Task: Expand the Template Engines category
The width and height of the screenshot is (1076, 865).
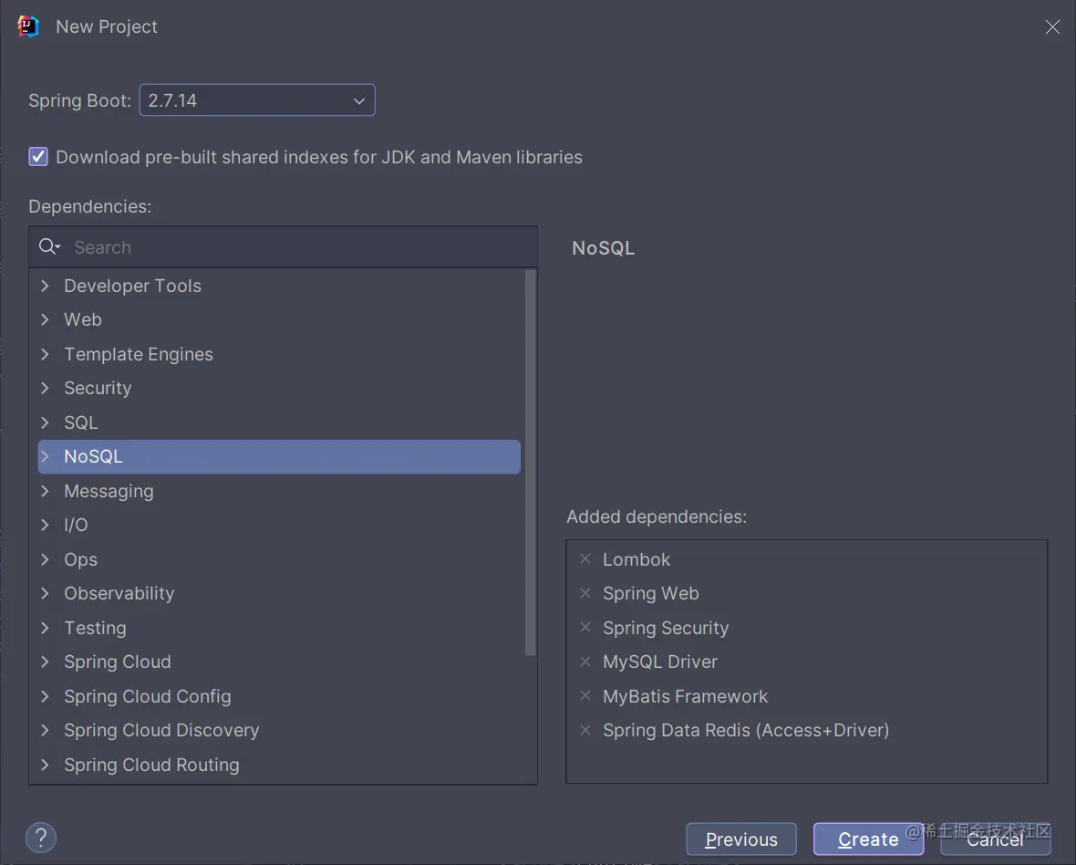Action: pyautogui.click(x=46, y=354)
